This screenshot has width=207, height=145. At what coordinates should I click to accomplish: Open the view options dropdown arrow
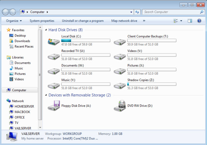click(x=181, y=21)
